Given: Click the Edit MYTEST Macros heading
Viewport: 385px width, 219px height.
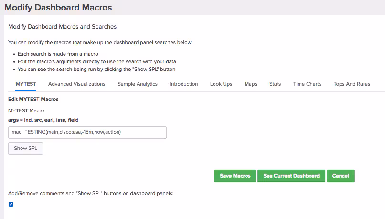Looking at the screenshot, I should tap(33, 100).
